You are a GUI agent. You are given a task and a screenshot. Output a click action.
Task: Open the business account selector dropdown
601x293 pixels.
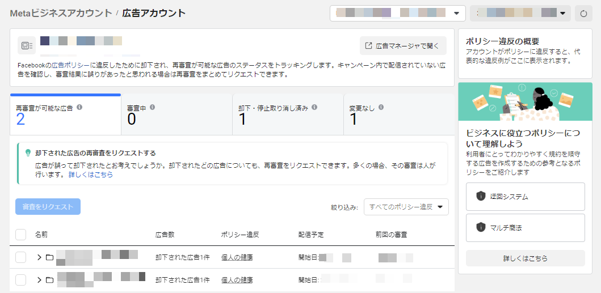coord(397,13)
